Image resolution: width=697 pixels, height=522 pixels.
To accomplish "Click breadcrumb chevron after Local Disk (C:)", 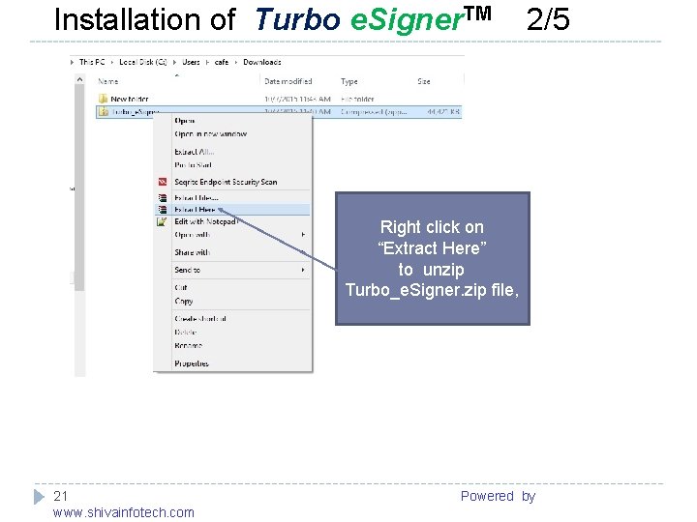I will coord(174,62).
